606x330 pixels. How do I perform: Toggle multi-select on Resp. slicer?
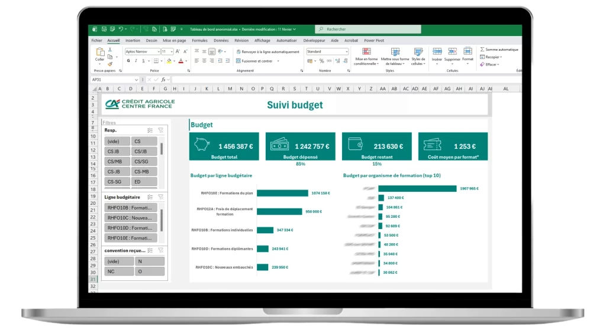[150, 130]
